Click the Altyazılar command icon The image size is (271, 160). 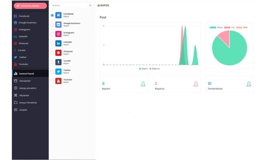[15, 95]
